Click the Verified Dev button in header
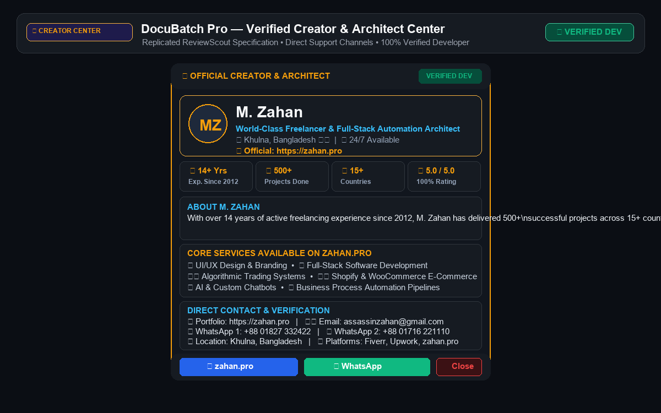 pyautogui.click(x=589, y=32)
